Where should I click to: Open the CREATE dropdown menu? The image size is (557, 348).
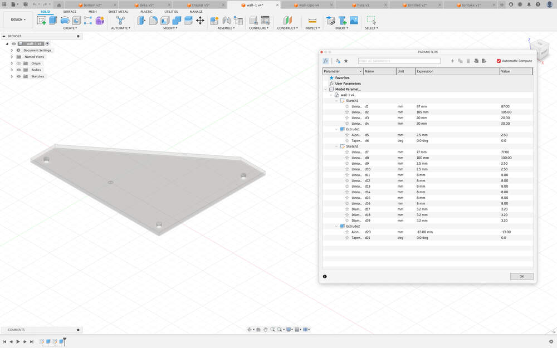70,28
